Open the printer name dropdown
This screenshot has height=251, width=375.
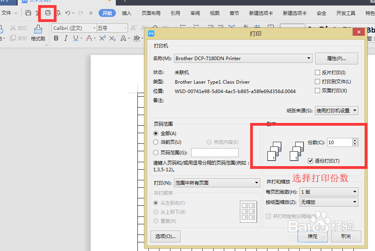click(309, 58)
